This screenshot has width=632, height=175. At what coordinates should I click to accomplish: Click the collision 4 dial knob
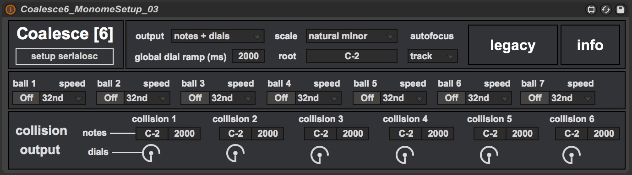click(x=405, y=155)
